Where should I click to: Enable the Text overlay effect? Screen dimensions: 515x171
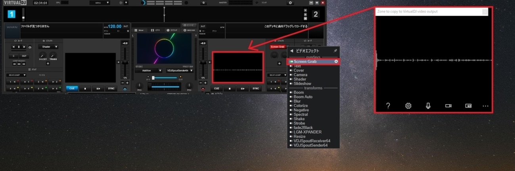(291, 66)
